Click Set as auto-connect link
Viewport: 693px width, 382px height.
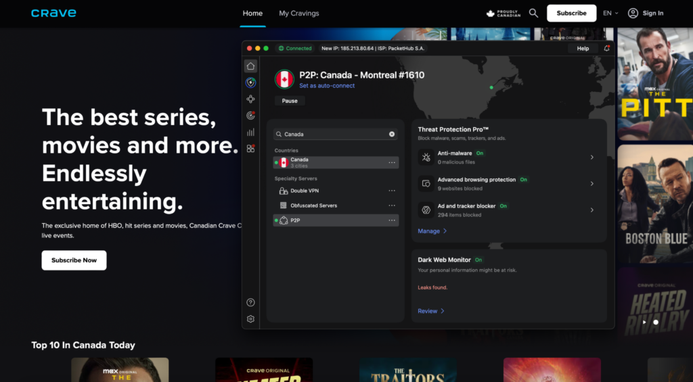coord(327,86)
